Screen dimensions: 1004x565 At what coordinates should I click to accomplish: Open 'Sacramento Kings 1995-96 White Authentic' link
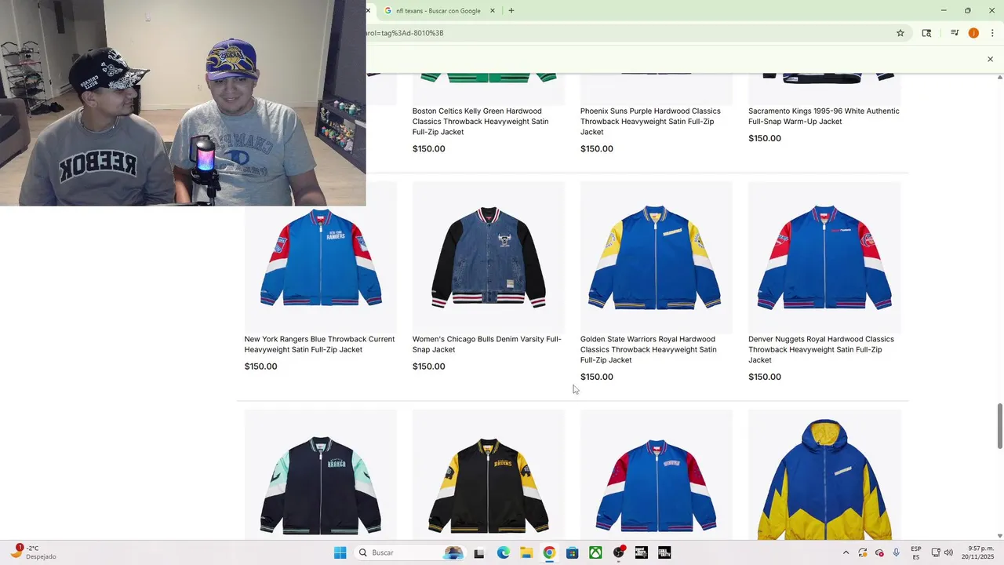pos(824,116)
